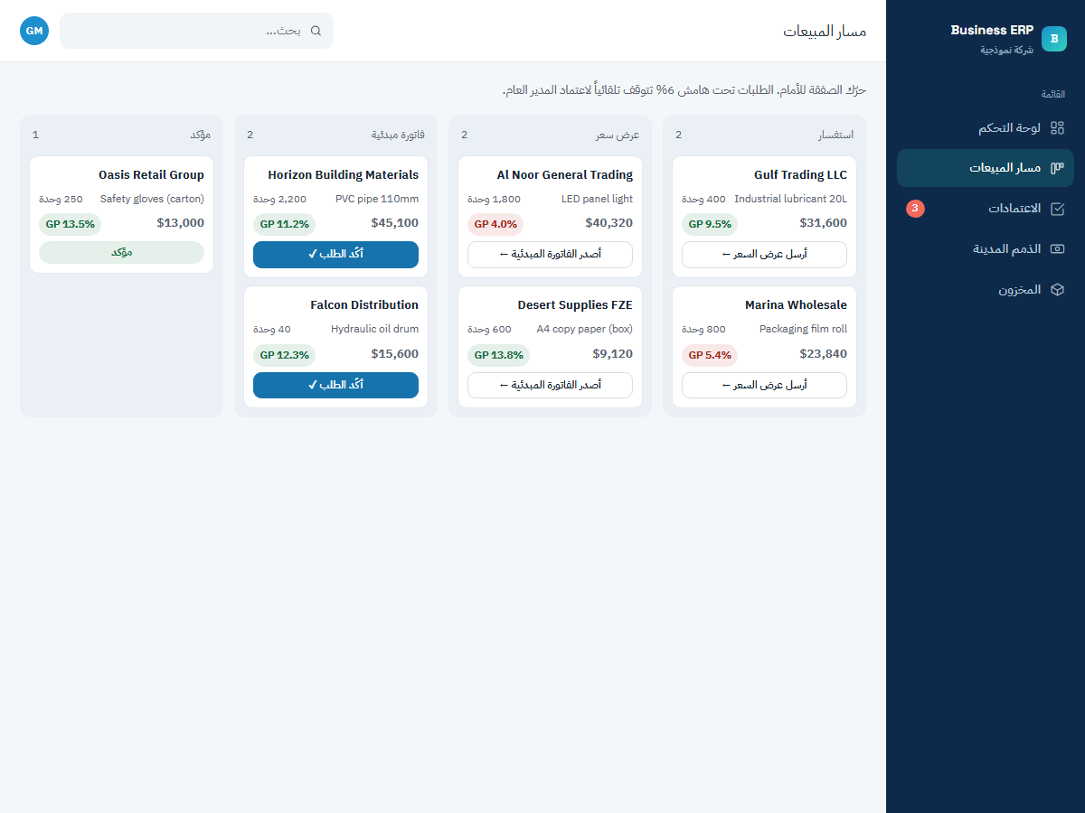Click Falcon Distribution card title
This screenshot has width=1085, height=813.
point(364,305)
